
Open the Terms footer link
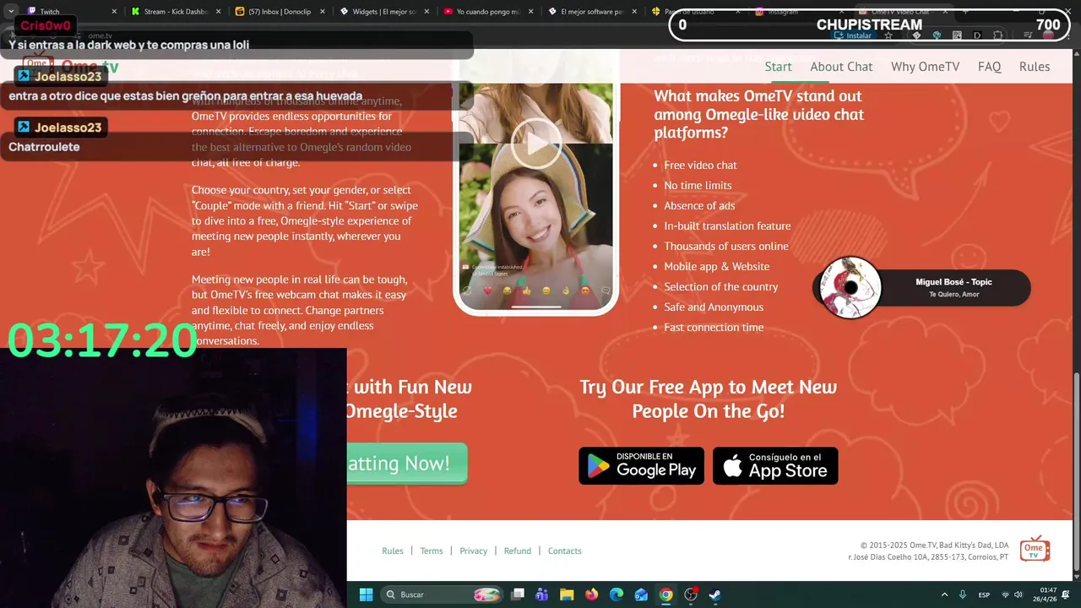point(432,551)
